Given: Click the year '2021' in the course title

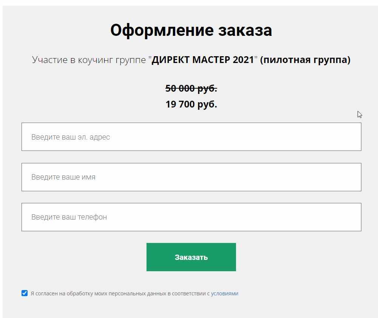Looking at the screenshot, I should pos(243,60).
